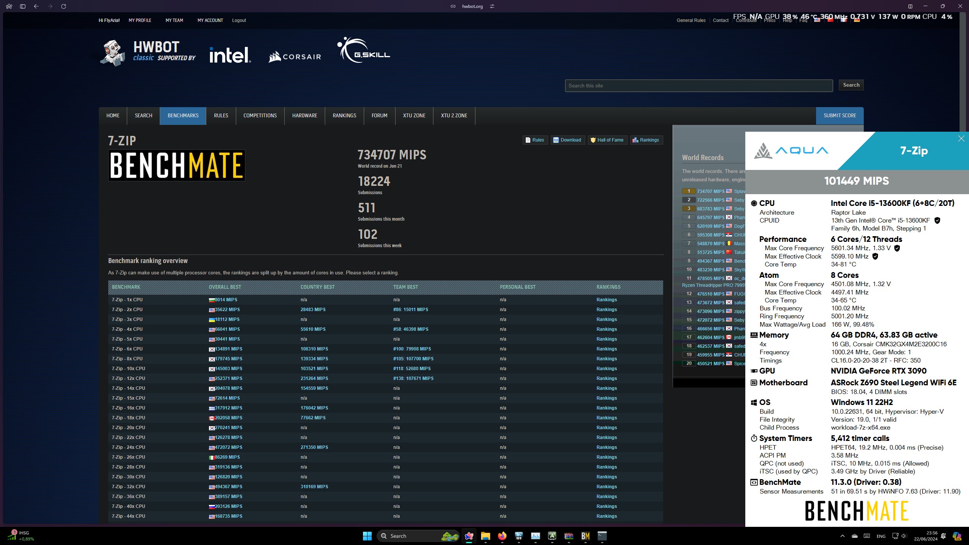Screen dimensions: 969x545
Task: Open the Corsair sponsor logo
Action: click(x=294, y=57)
